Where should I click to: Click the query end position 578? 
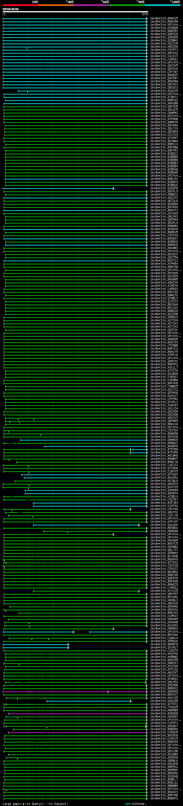(144, 14)
